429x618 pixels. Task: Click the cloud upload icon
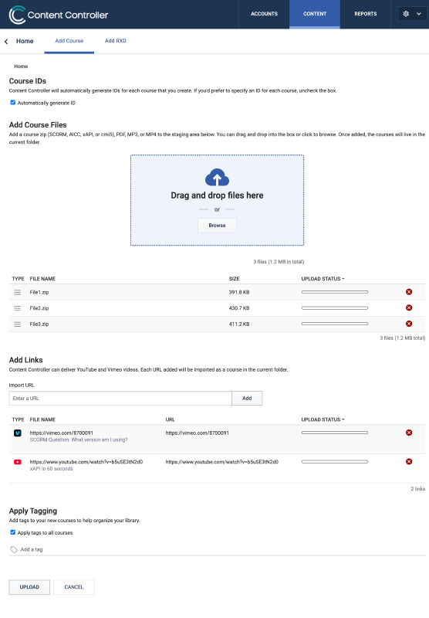point(218,178)
